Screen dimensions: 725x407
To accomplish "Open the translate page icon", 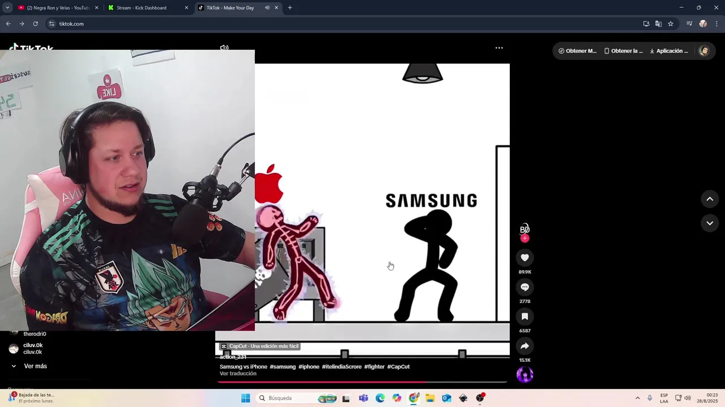I will pos(658,24).
